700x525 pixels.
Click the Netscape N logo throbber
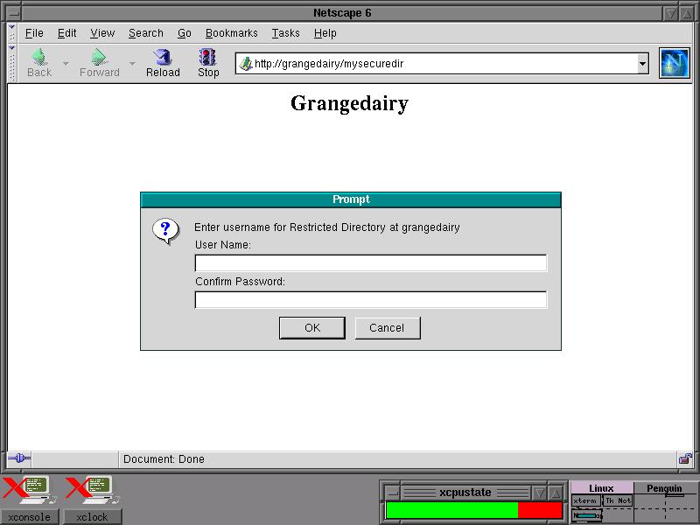pyautogui.click(x=674, y=63)
